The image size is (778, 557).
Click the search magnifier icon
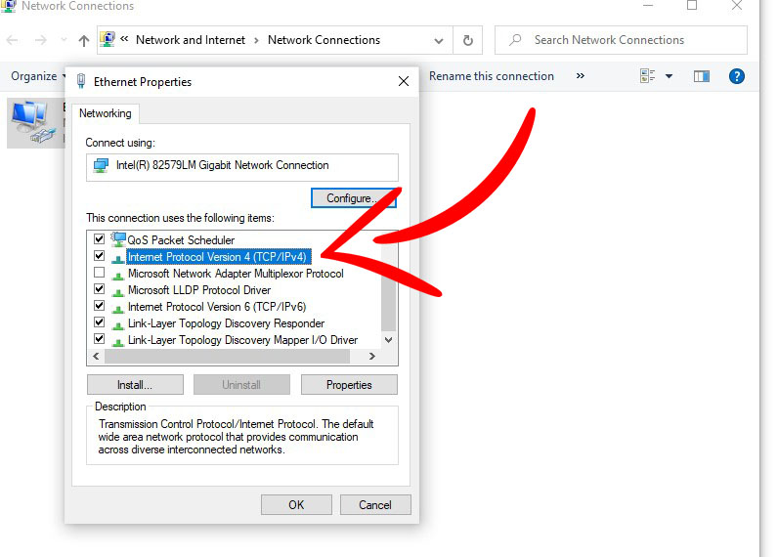point(515,40)
